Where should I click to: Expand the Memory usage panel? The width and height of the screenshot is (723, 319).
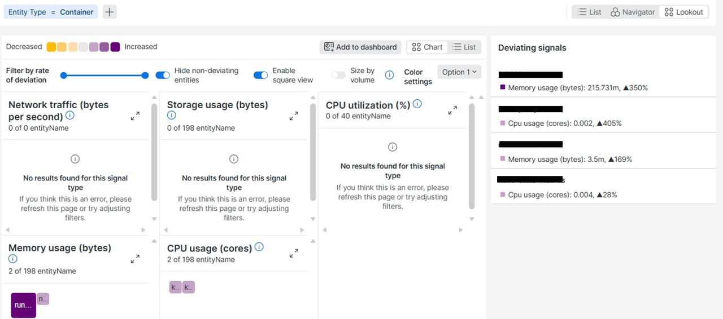click(x=135, y=259)
